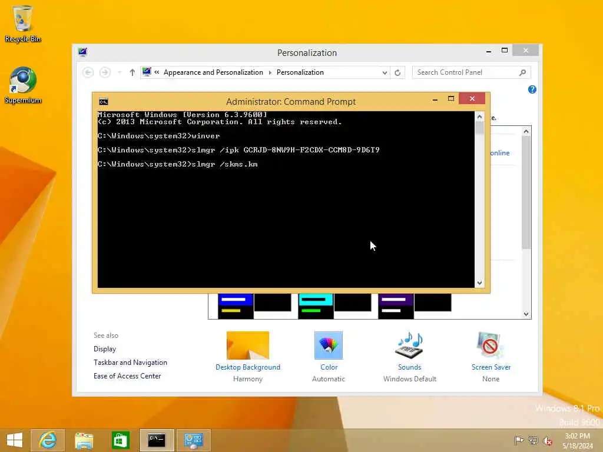Click the themes list scrollbar thumb
This screenshot has height=452, width=603.
coord(526,192)
